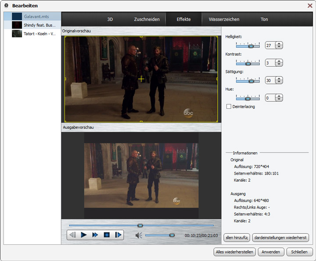Click 'Auflösung: 720*404' original info

(x=251, y=167)
